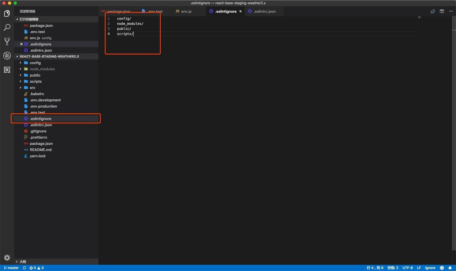456x271 pixels.
Task: Open errors and warnings count in status bar
Action: click(36, 268)
